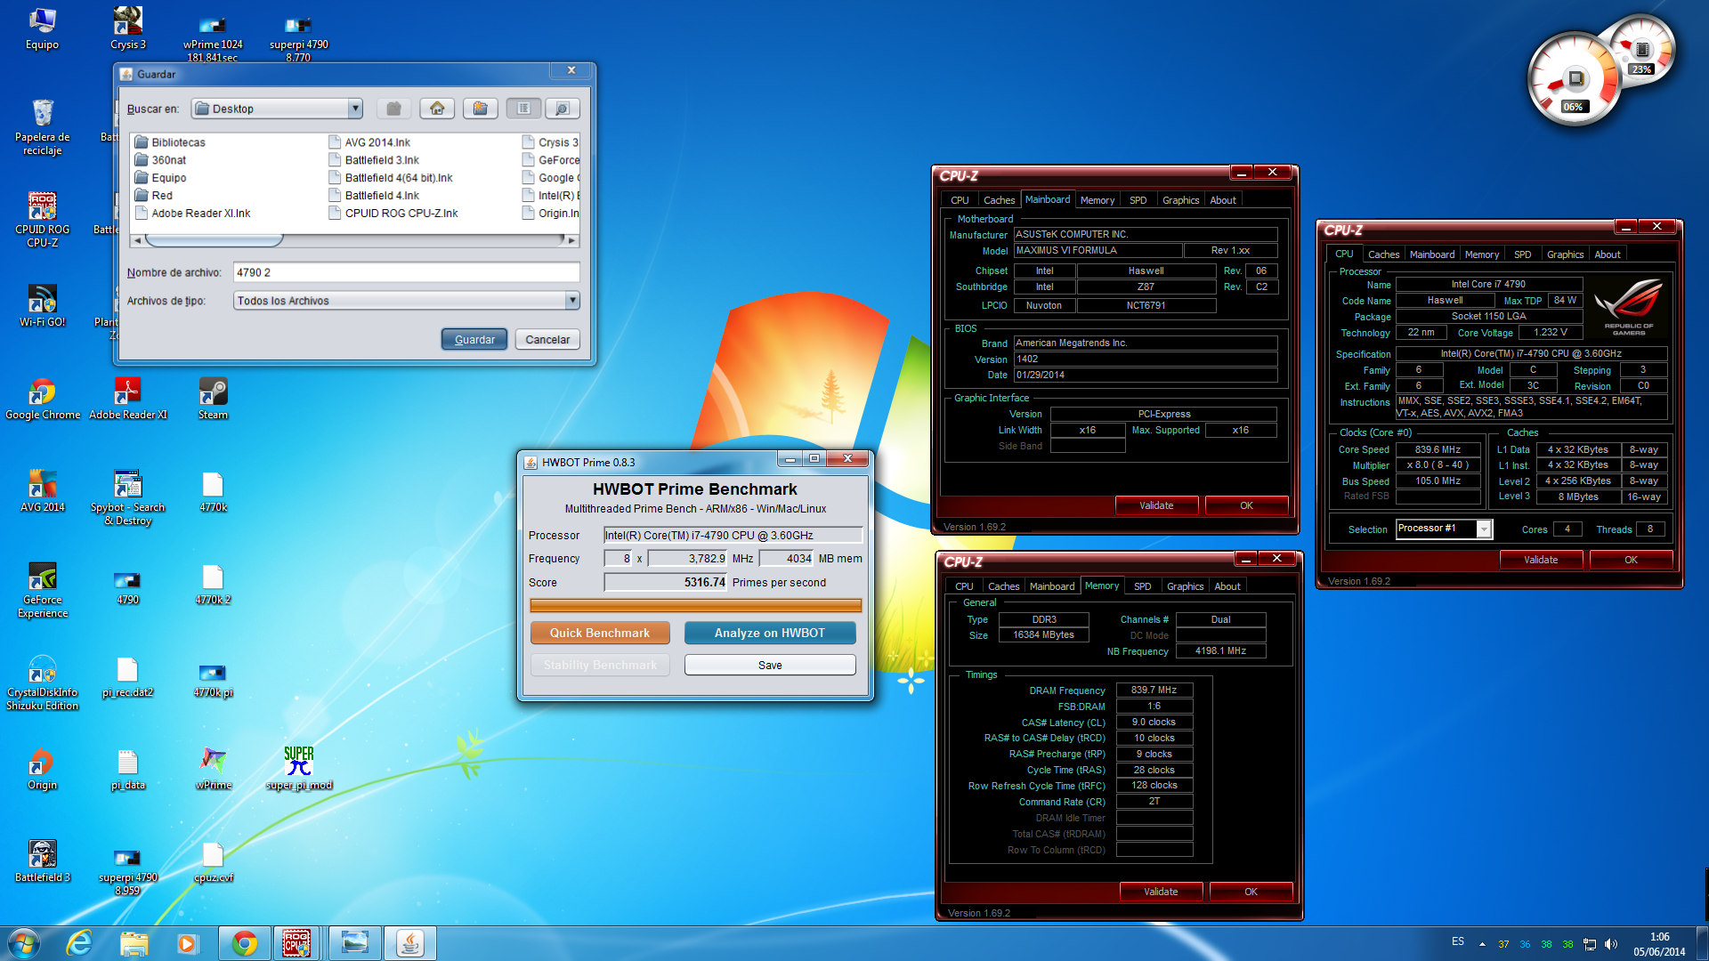Click right arrow of file list scrollbar

tap(571, 240)
